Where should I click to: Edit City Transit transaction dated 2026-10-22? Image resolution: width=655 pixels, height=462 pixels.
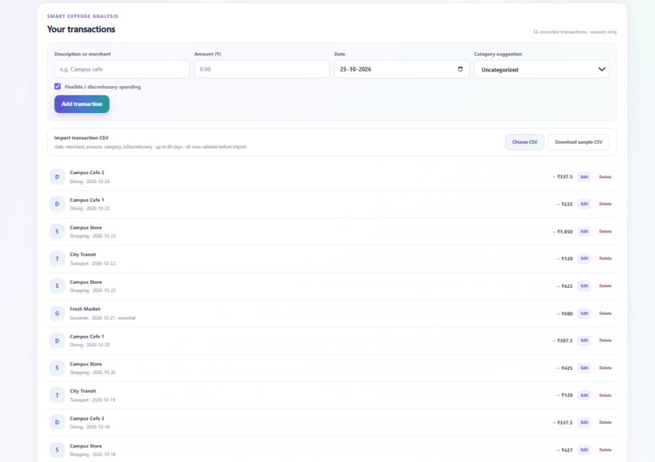tap(584, 259)
